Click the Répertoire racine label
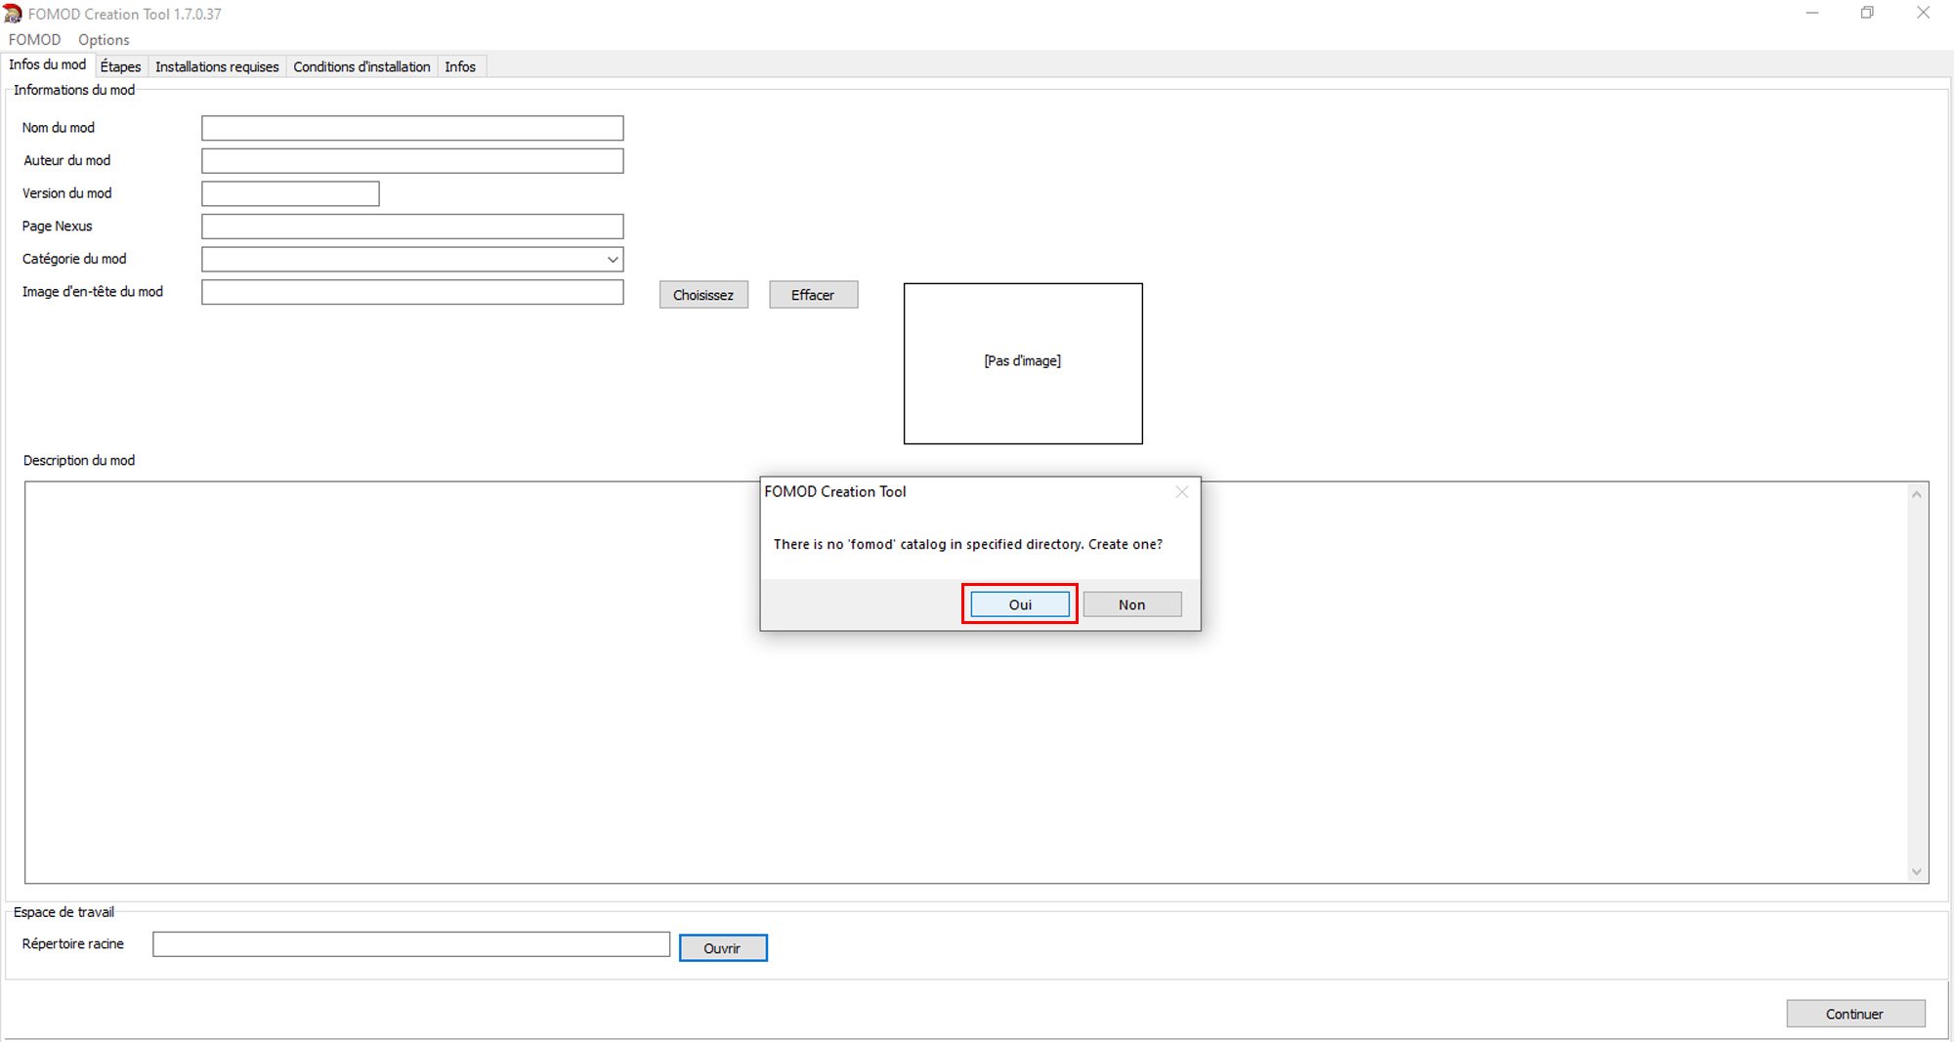1954x1042 pixels. (73, 943)
